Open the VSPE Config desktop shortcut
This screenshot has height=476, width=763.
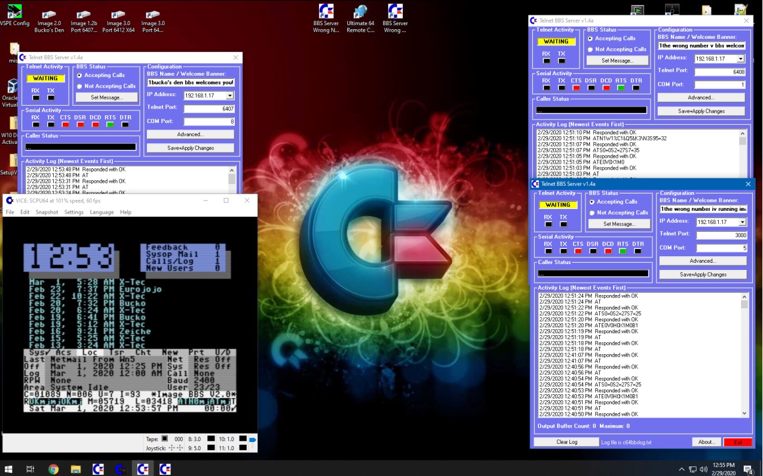14,16
